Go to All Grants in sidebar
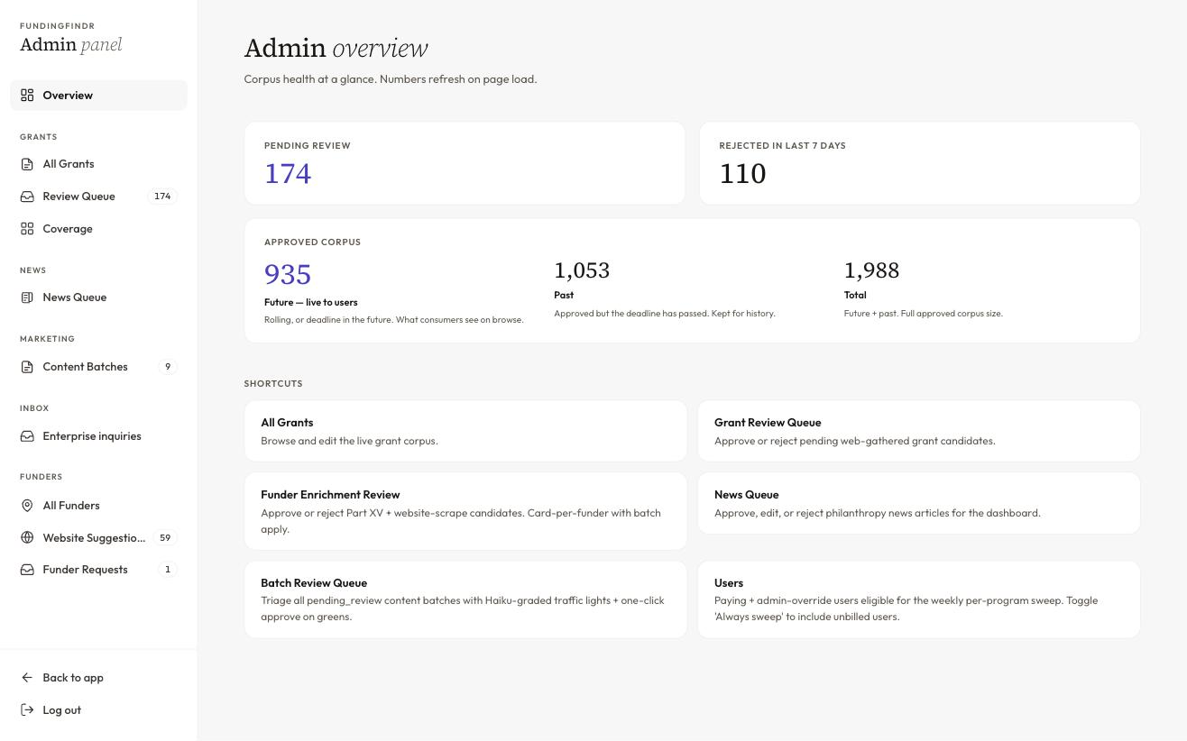Image resolution: width=1187 pixels, height=741 pixels. pos(98,164)
